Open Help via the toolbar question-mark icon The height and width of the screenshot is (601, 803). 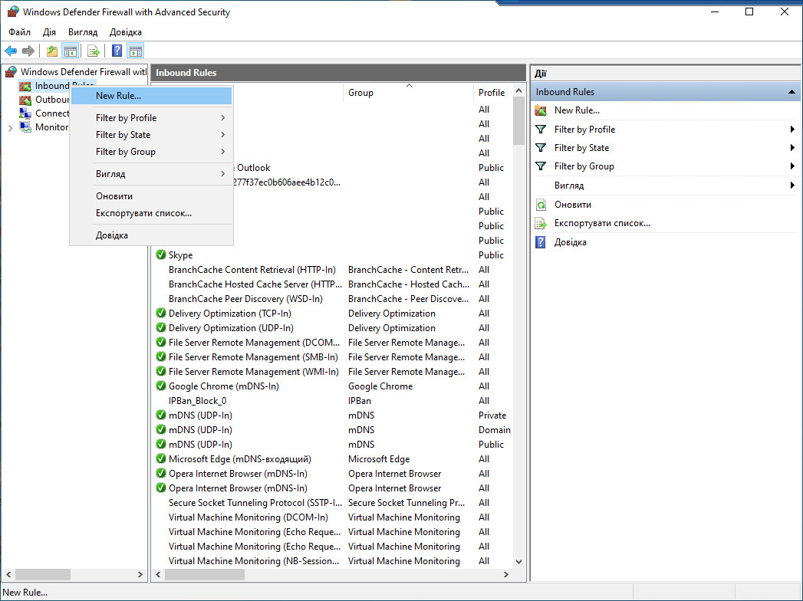point(117,51)
